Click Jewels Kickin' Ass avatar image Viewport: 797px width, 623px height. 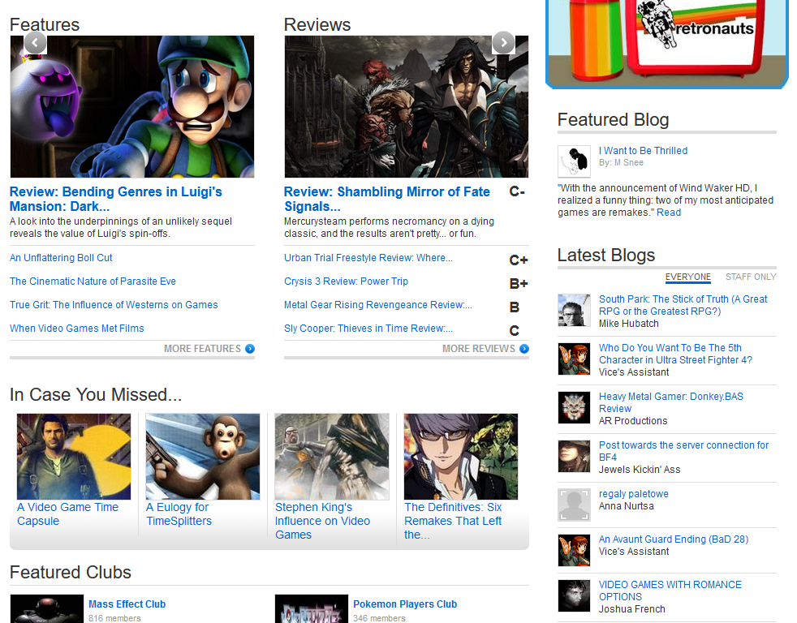click(575, 457)
